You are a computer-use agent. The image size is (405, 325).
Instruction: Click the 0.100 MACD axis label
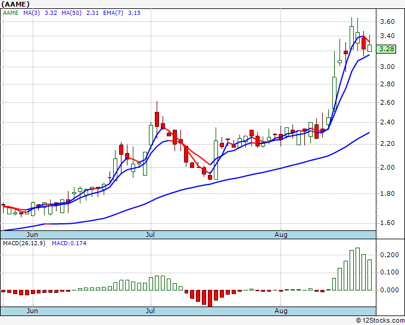point(390,273)
